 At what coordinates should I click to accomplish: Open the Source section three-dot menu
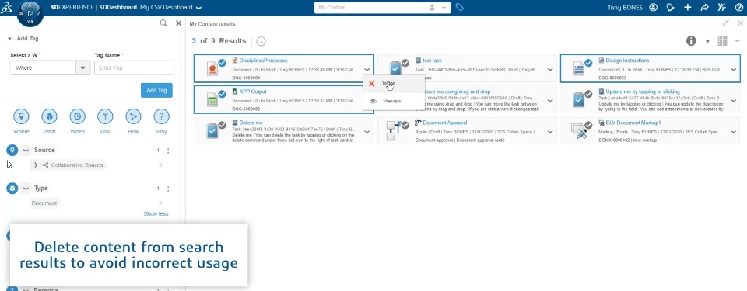168,151
